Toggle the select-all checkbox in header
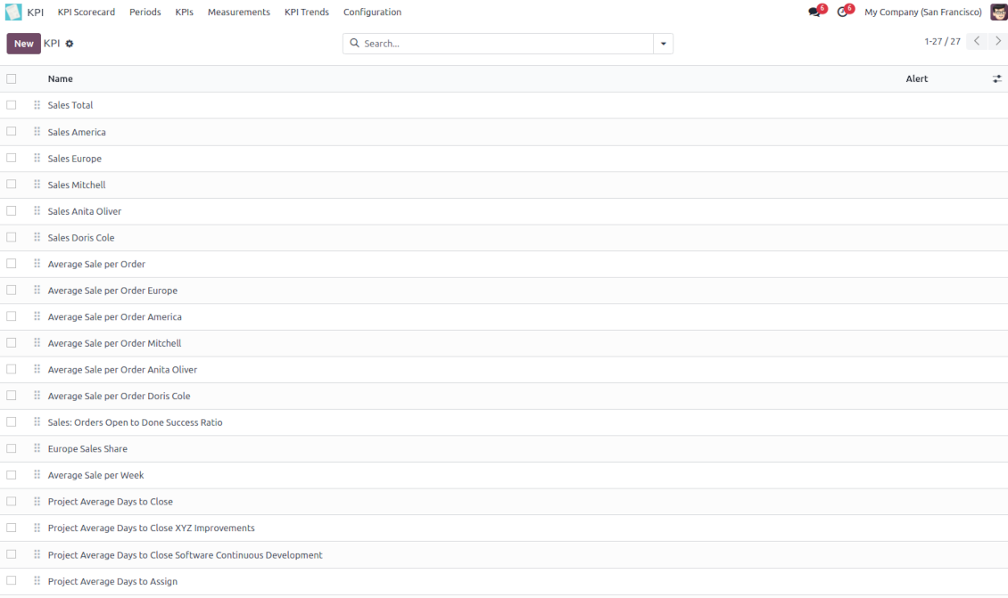The height and width of the screenshot is (598, 1008). click(12, 78)
